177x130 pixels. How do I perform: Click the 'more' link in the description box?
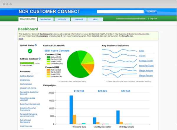click(x=21, y=39)
